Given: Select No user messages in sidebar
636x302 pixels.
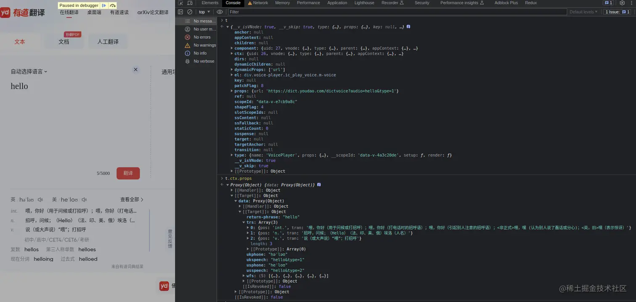Looking at the screenshot, I should coord(200,29).
